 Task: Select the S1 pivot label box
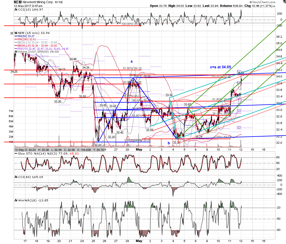[239, 111]
